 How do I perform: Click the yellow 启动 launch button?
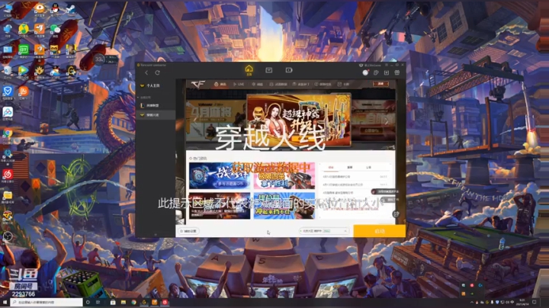pyautogui.click(x=380, y=231)
